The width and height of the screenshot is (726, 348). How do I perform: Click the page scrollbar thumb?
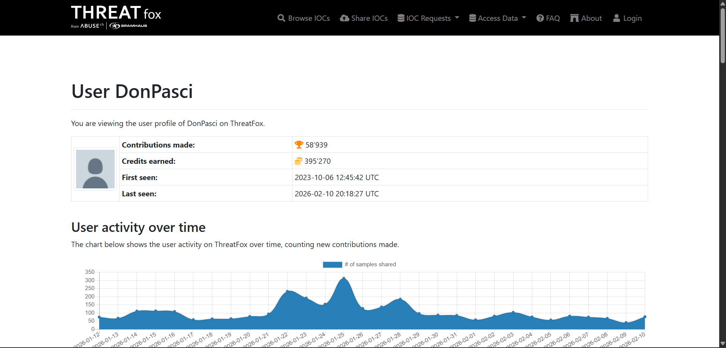[723, 35]
